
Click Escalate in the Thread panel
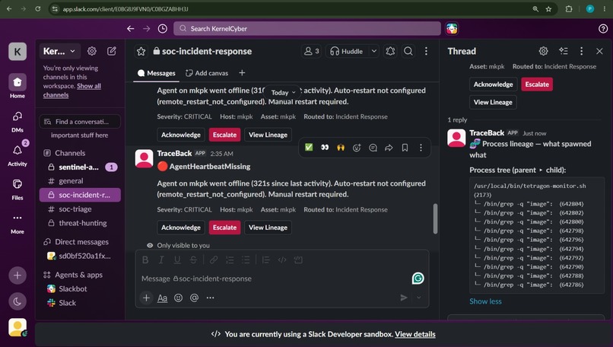point(537,84)
